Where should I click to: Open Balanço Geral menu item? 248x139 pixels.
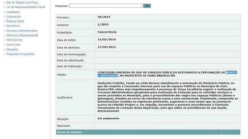click(x=15, y=21)
